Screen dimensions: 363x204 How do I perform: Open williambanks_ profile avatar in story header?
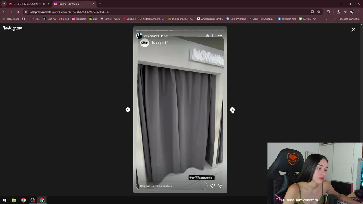[139, 36]
